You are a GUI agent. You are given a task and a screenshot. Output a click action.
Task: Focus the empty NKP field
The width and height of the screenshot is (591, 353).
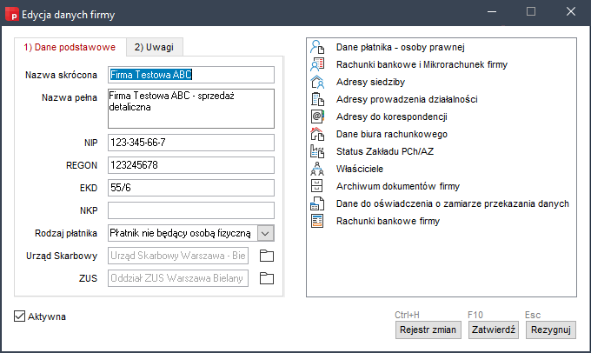[x=190, y=210]
